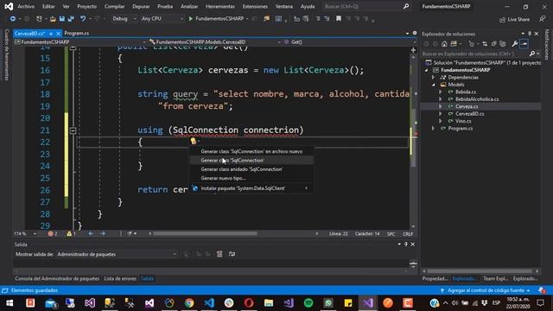This screenshot has width=553, height=311.
Task: Open Lista de errores tab
Action: [120, 278]
